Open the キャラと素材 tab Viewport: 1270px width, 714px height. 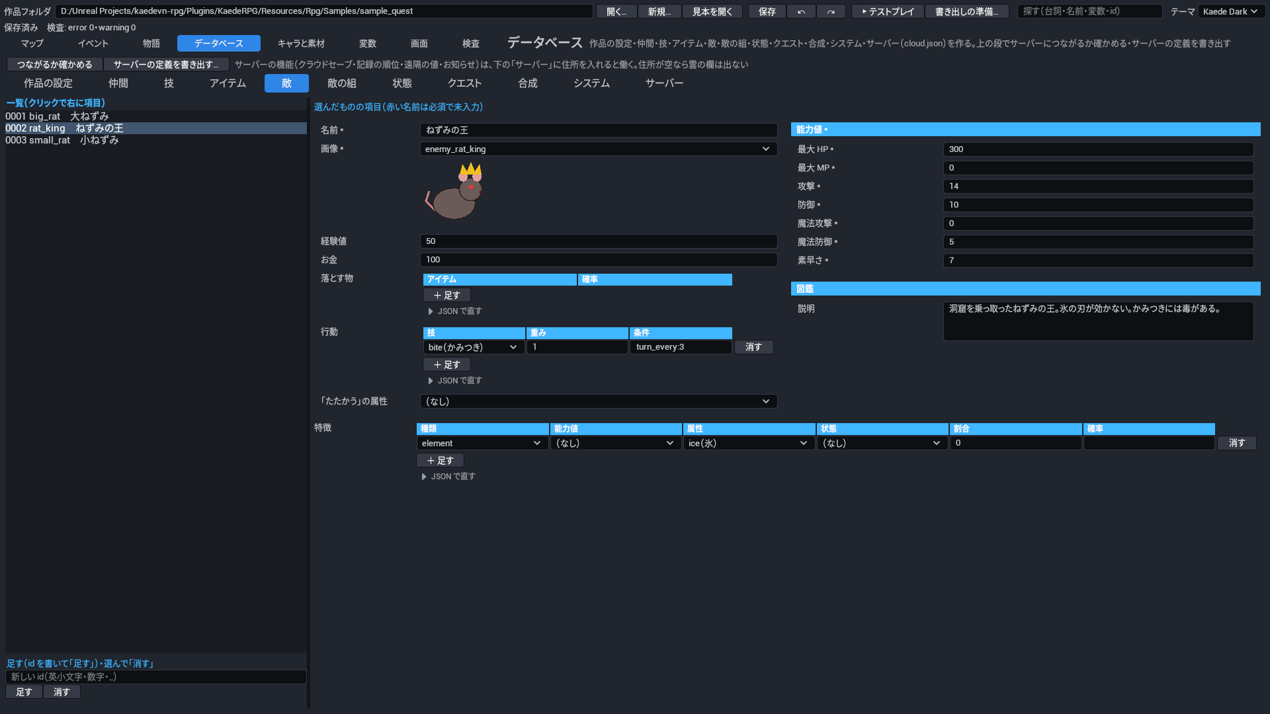301,43
